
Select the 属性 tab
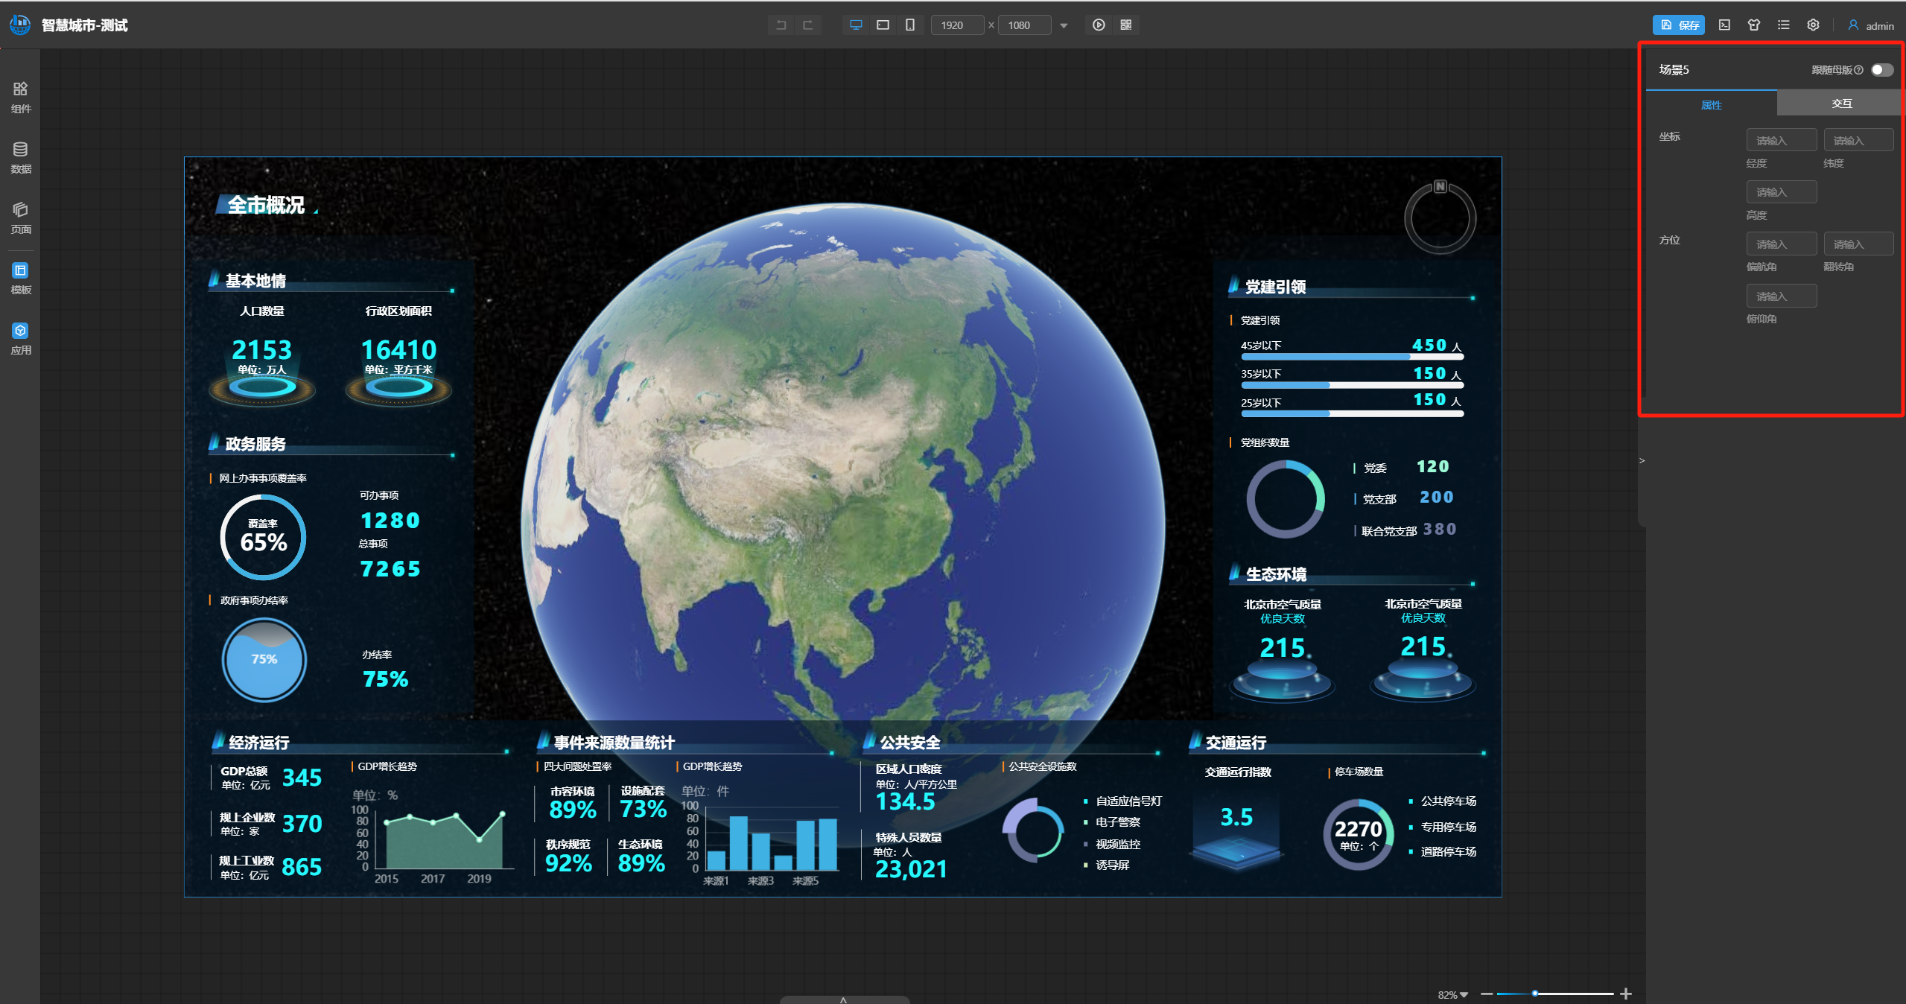1711,105
